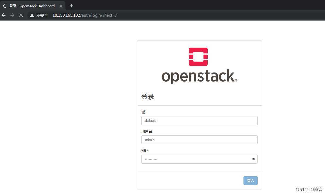Click the red OpenStack logo icon

[x=198, y=57]
